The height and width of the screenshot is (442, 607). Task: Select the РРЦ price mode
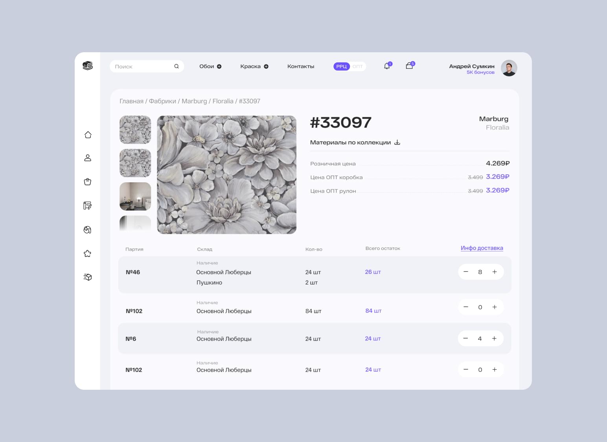point(341,66)
